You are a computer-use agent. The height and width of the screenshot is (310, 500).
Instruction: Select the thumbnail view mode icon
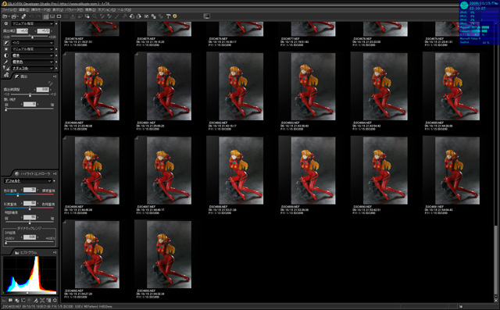click(x=46, y=16)
